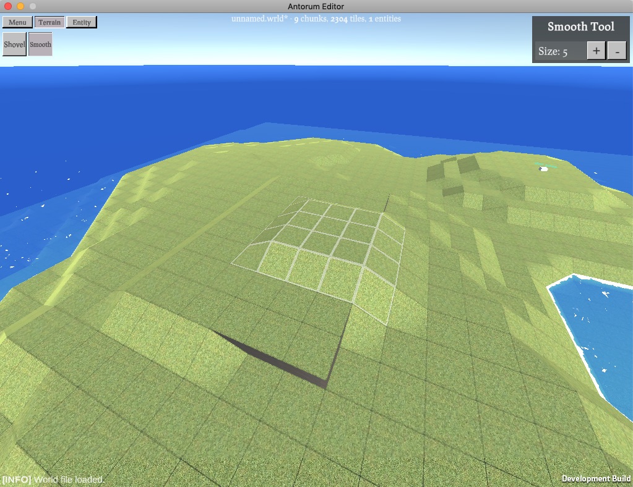Click the unnamed.wrld world status text
Image resolution: width=633 pixels, height=487 pixels.
tap(316, 19)
